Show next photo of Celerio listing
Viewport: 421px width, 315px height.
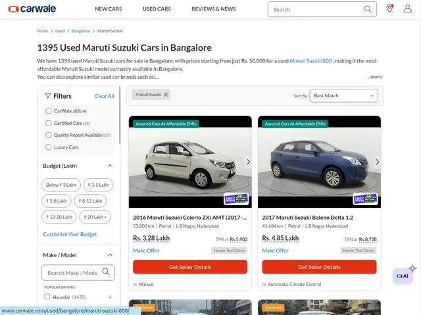pyautogui.click(x=248, y=162)
